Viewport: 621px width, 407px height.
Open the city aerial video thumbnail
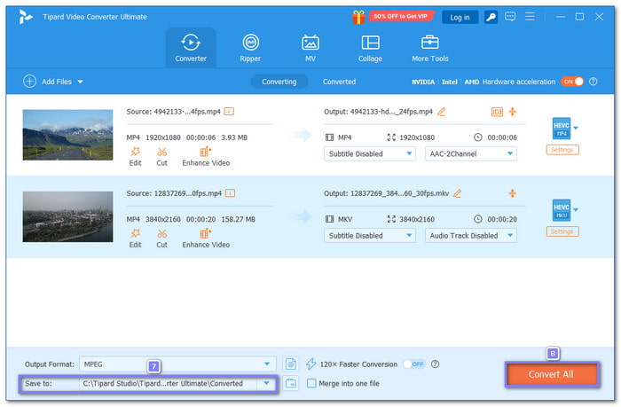[67, 216]
